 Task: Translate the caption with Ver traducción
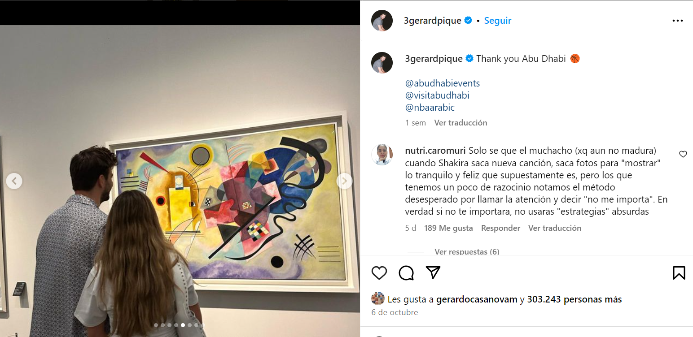(x=461, y=123)
